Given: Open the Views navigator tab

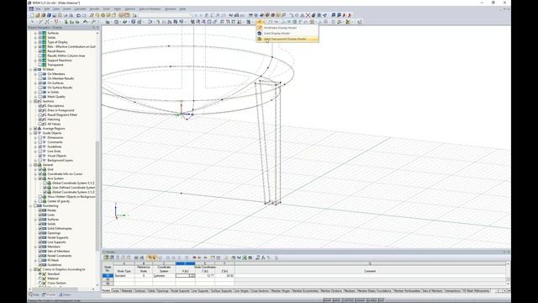Looking at the screenshot, I should pyautogui.click(x=66, y=295).
